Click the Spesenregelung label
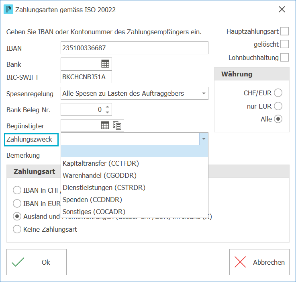Image resolution: width=296 pixels, height=282 pixels. click(30, 94)
